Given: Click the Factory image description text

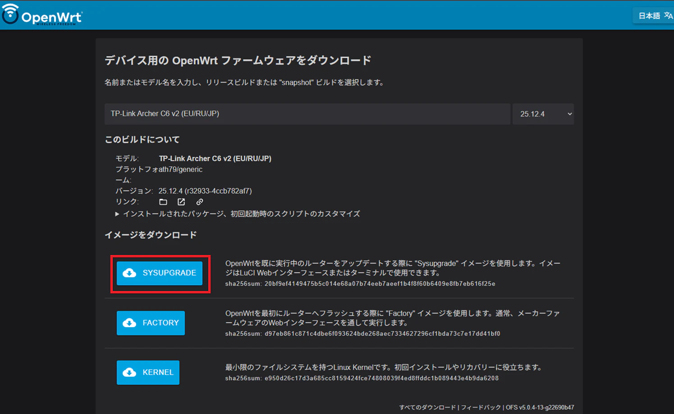Looking at the screenshot, I should (392, 318).
